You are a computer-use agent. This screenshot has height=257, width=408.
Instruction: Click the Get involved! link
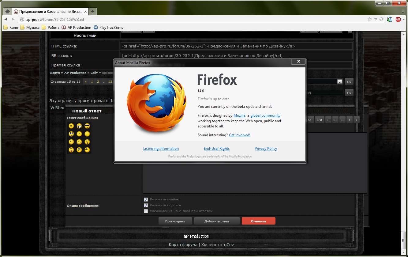click(239, 135)
